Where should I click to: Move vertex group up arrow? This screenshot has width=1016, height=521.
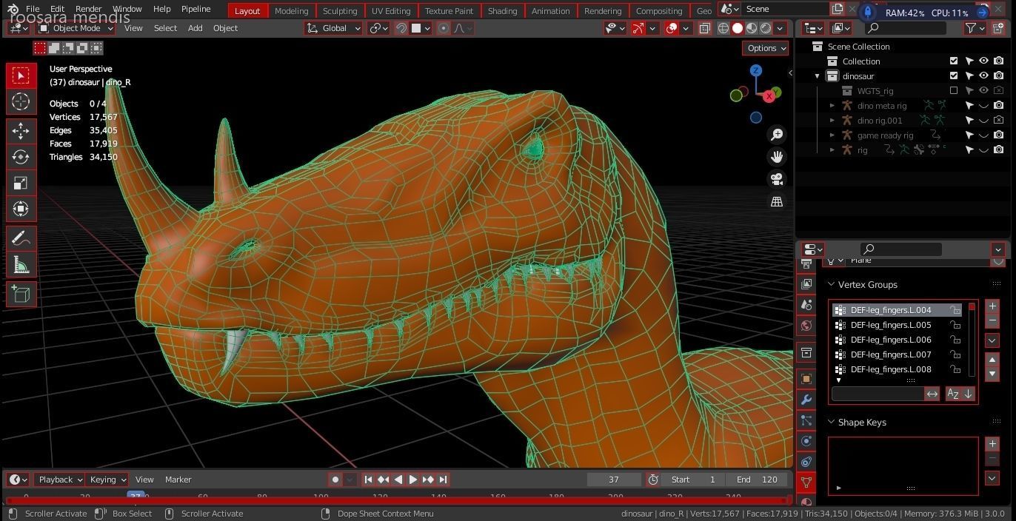tap(992, 360)
